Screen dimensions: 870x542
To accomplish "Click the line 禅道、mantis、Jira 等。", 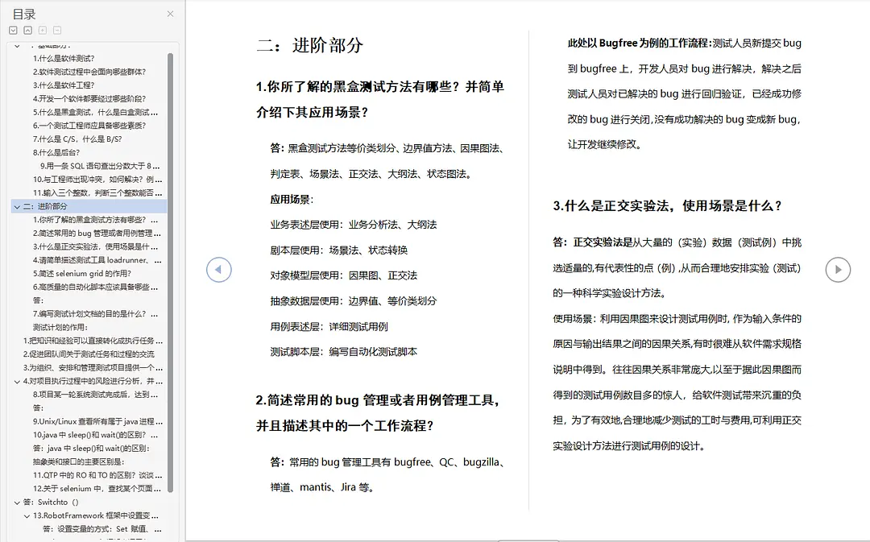I will [322, 487].
